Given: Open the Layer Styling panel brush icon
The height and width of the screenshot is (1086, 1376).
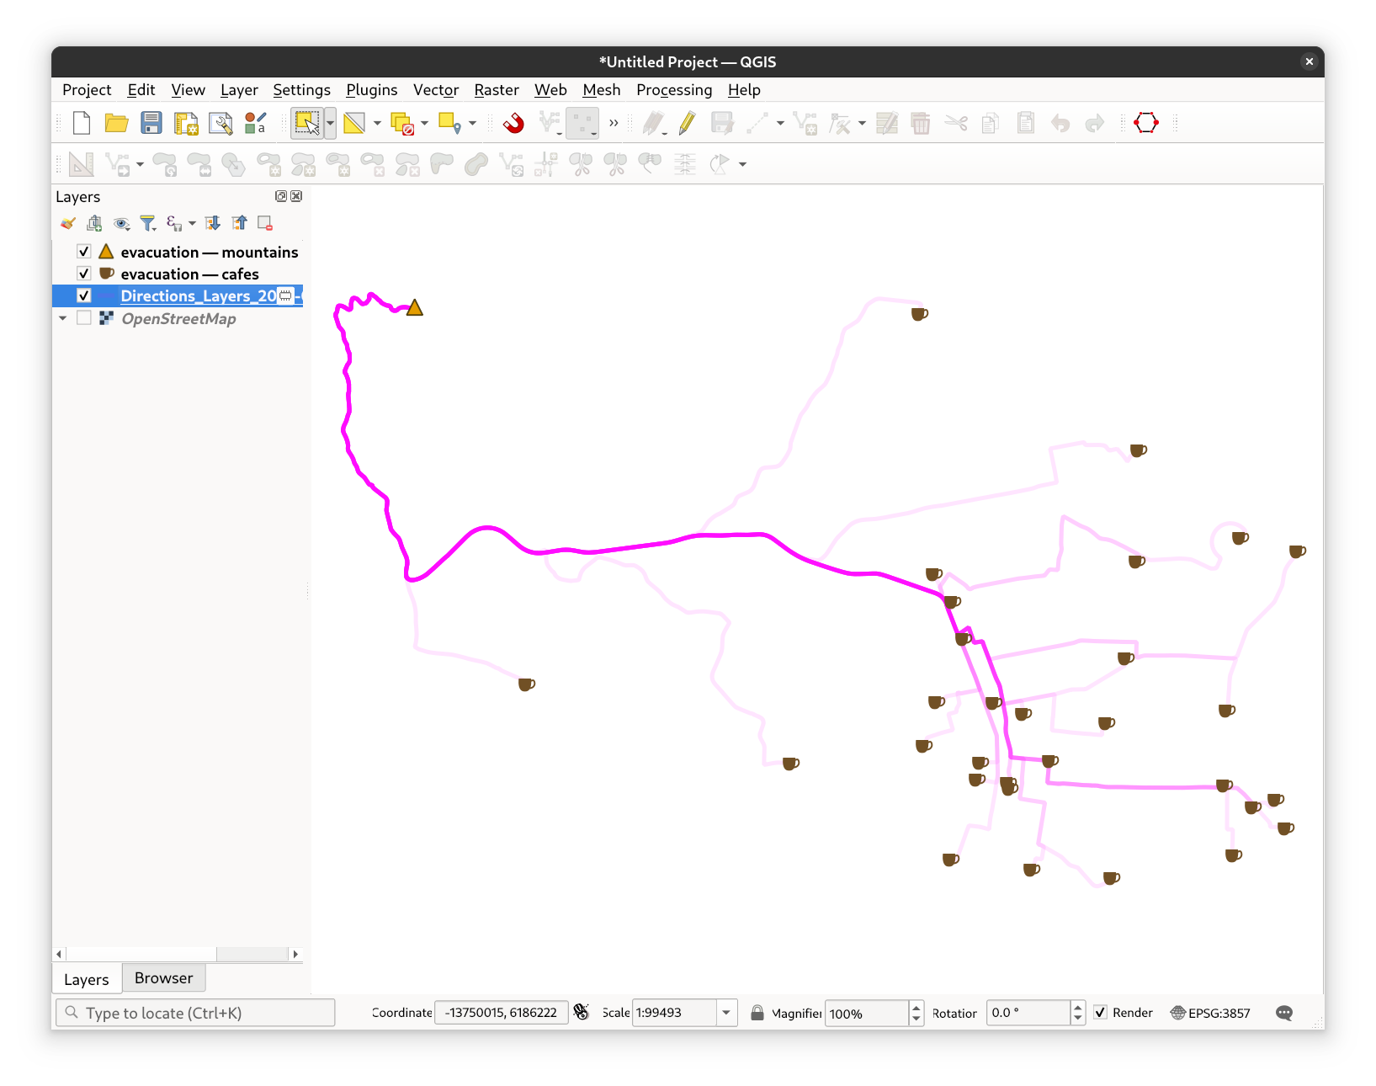Looking at the screenshot, I should tap(68, 223).
